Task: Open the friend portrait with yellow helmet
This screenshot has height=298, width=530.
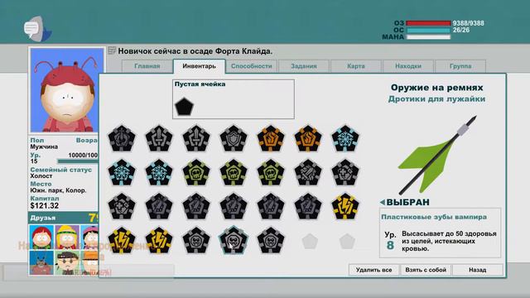Action: pos(67,238)
